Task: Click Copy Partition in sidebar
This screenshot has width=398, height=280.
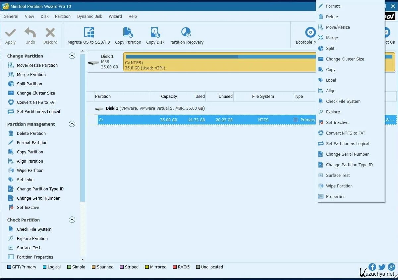Action: coord(30,152)
